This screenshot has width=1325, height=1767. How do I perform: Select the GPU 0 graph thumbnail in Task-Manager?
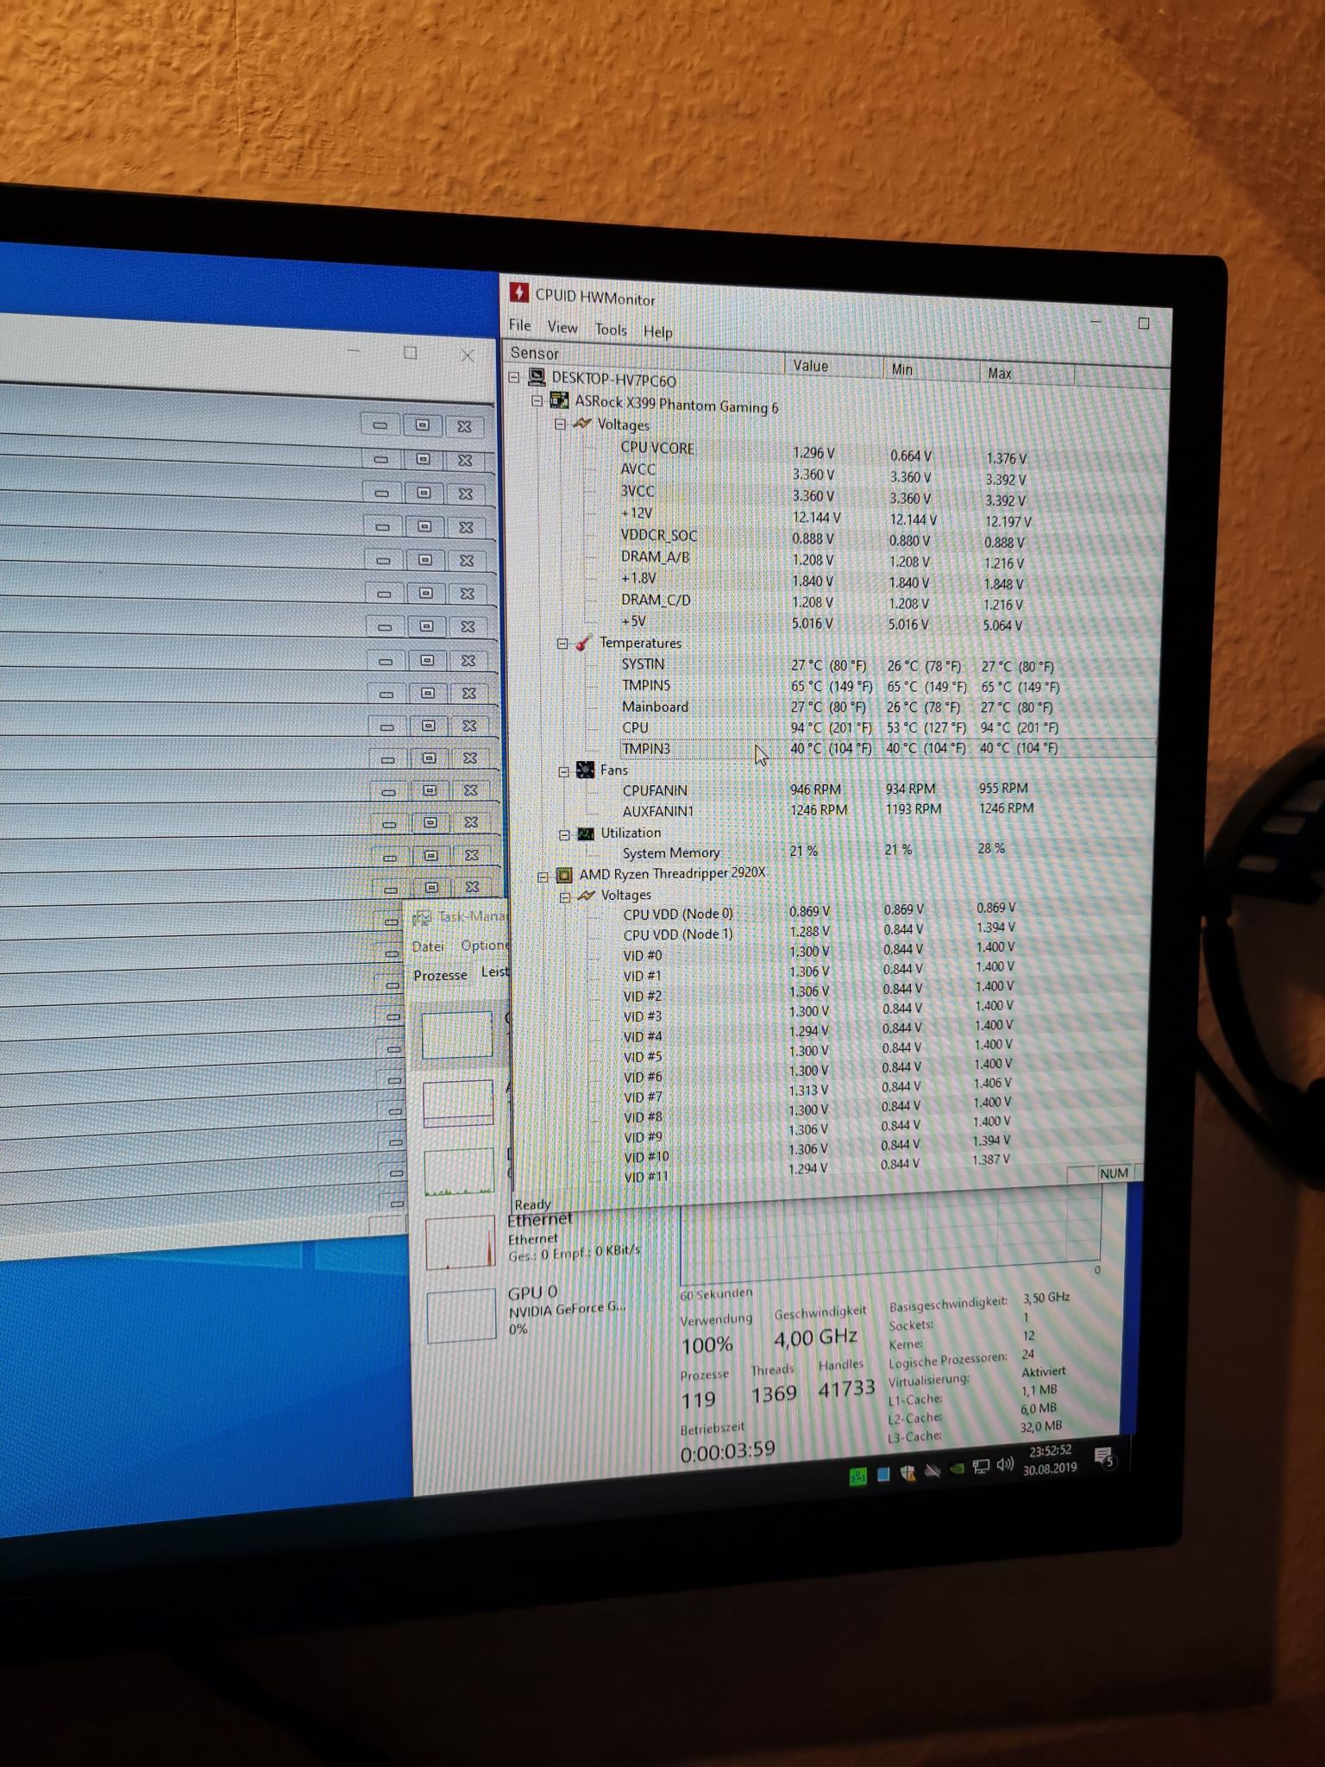(462, 1315)
